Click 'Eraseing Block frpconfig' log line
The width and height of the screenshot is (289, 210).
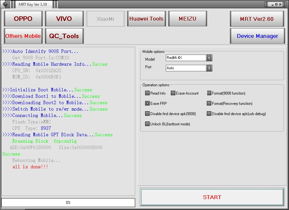coord(44,141)
